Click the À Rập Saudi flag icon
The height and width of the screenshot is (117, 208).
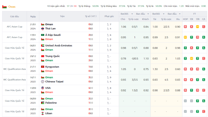[x=43, y=35]
